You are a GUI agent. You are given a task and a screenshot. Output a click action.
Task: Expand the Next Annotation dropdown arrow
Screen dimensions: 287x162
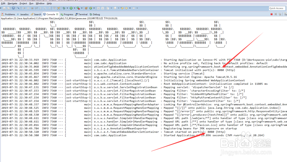(x=111, y=8)
